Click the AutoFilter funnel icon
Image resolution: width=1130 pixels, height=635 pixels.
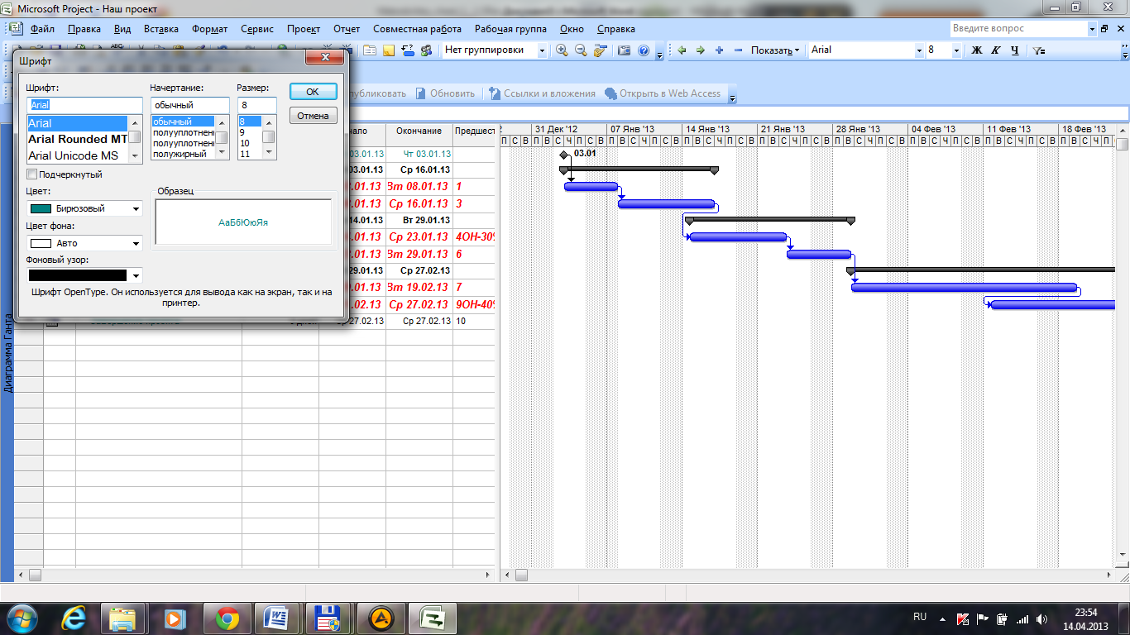point(1039,50)
